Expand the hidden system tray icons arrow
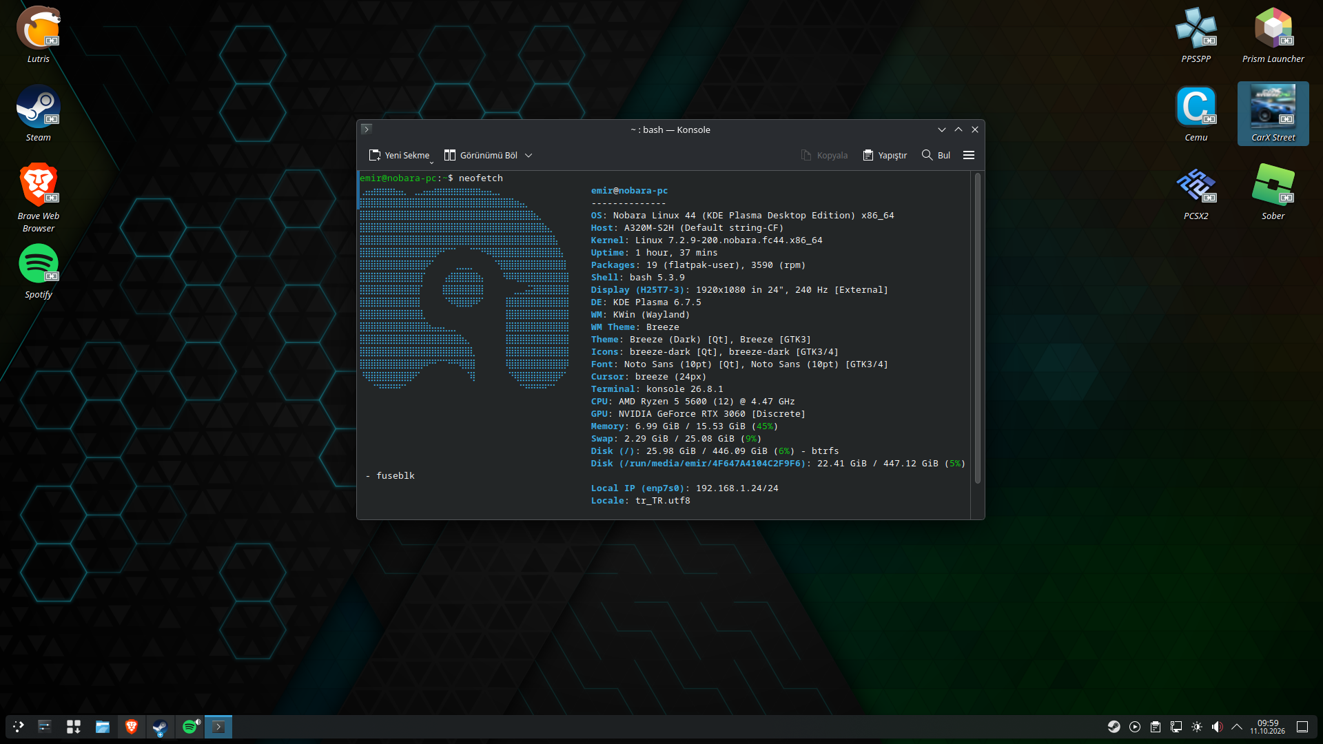1323x744 pixels. coord(1237,727)
